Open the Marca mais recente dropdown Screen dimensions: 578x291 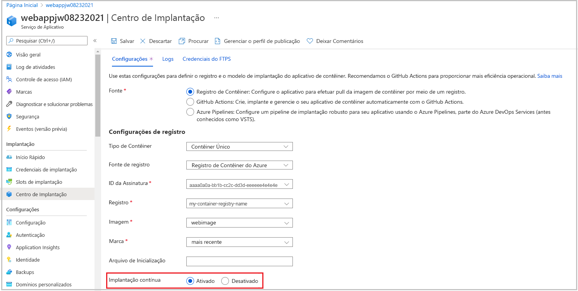click(x=239, y=242)
